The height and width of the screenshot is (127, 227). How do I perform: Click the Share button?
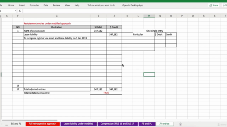tap(214, 5)
